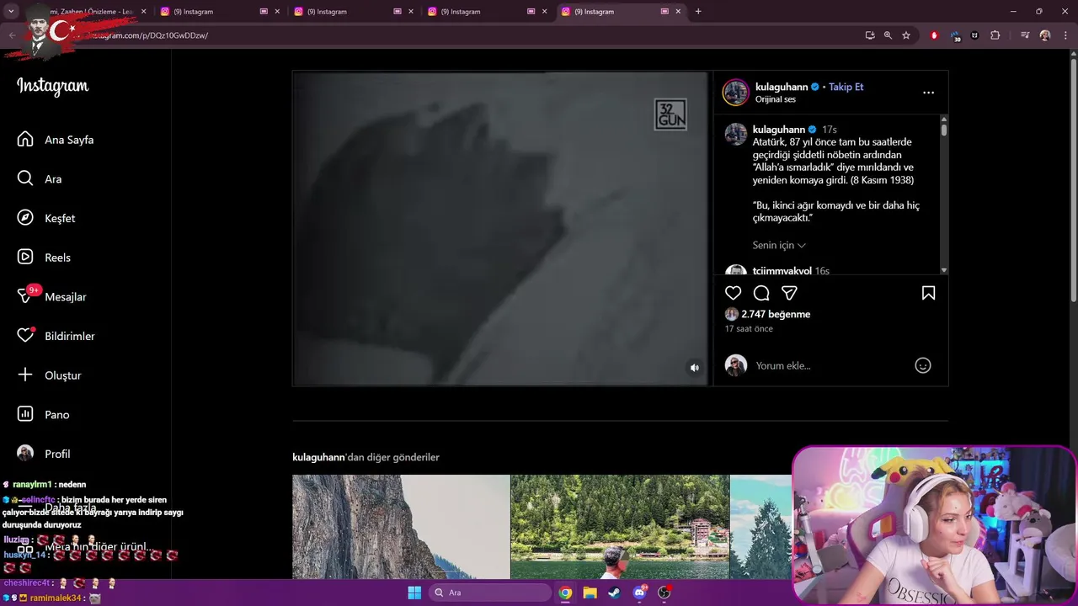Image resolution: width=1078 pixels, height=606 pixels.
Task: Mute the video with speaker icon
Action: tap(695, 368)
